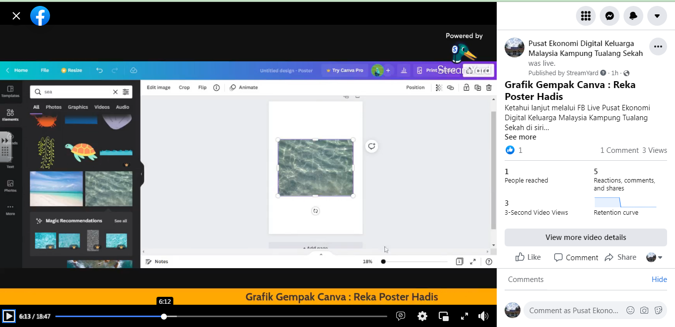Image resolution: width=675 pixels, height=327 pixels.
Task: Click the blue like reaction count icon
Action: tap(510, 150)
